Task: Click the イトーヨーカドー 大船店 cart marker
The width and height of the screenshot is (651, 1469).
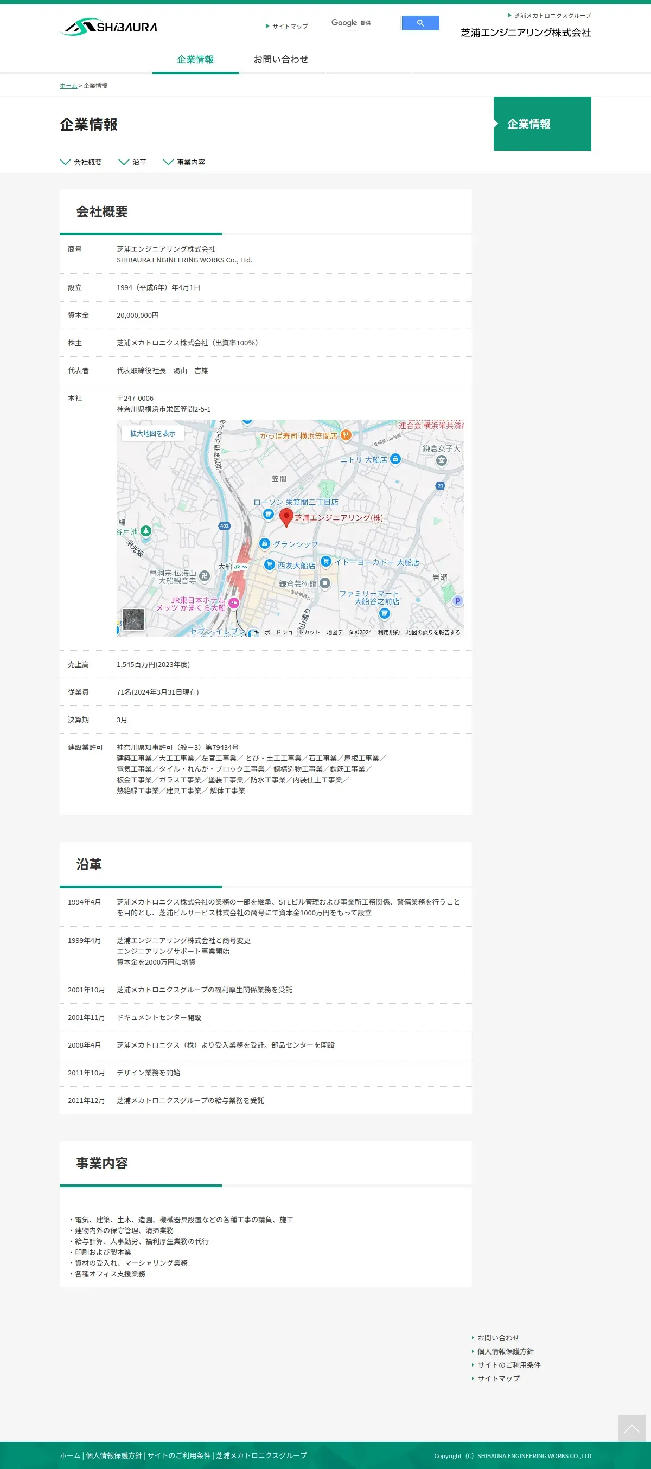Action: [x=326, y=561]
